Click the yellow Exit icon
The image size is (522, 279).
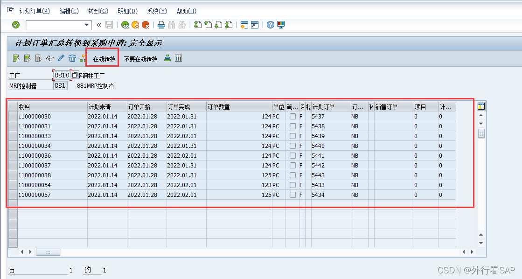click(x=135, y=25)
